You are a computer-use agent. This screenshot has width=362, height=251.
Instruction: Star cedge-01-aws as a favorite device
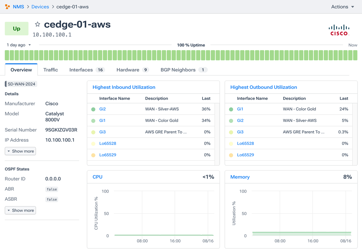tap(37, 24)
